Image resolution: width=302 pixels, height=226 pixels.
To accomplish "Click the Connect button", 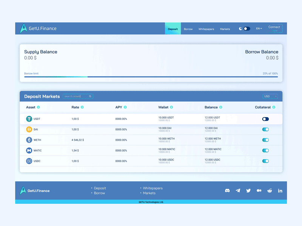I will pyautogui.click(x=274, y=28).
